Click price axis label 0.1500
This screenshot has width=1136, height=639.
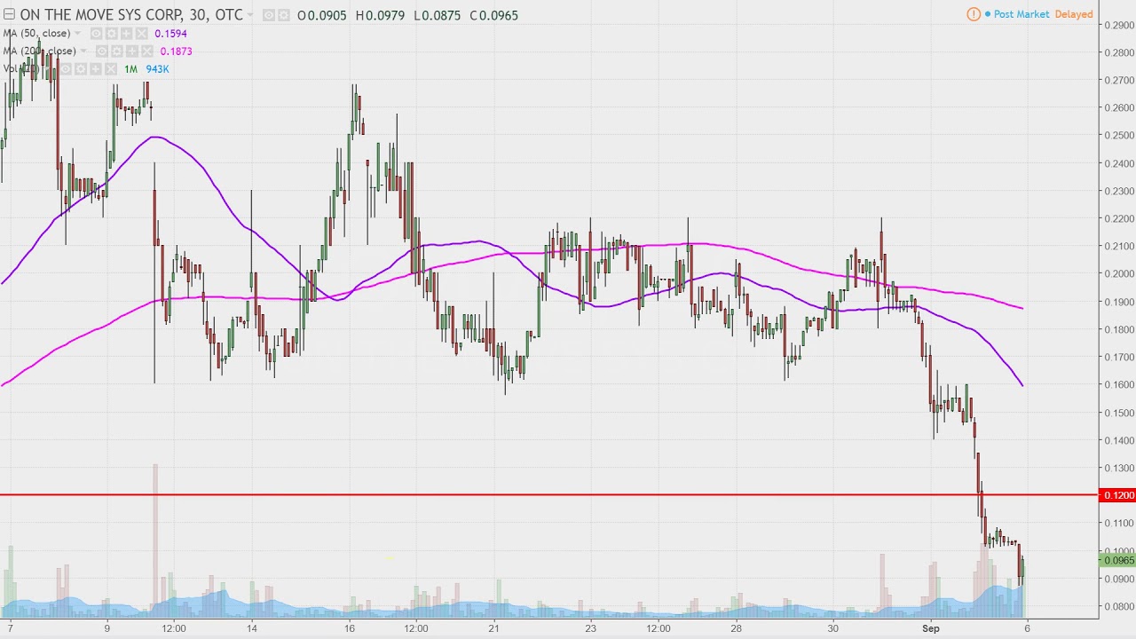[x=1119, y=413]
